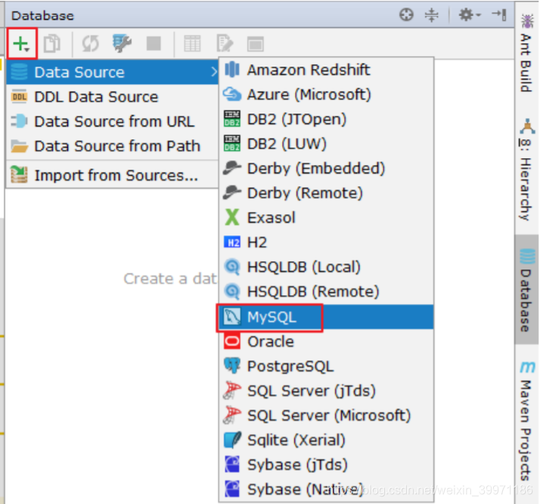Select Oracle data source
540x504 pixels.
326,342
